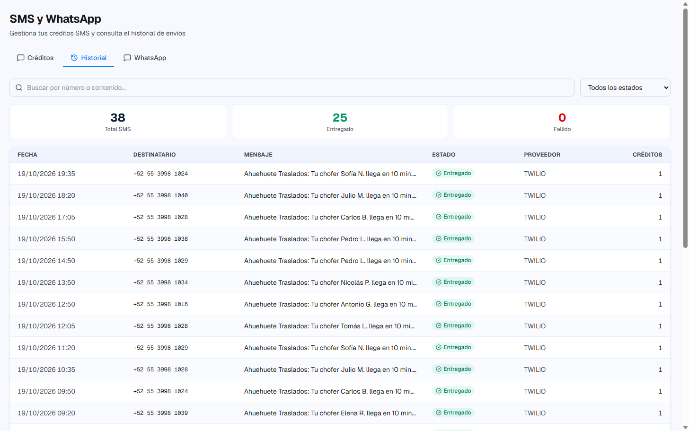Click check icon in 19:35 row's Entregado badge
Viewport: 689px width, 431px height.
[439, 173]
